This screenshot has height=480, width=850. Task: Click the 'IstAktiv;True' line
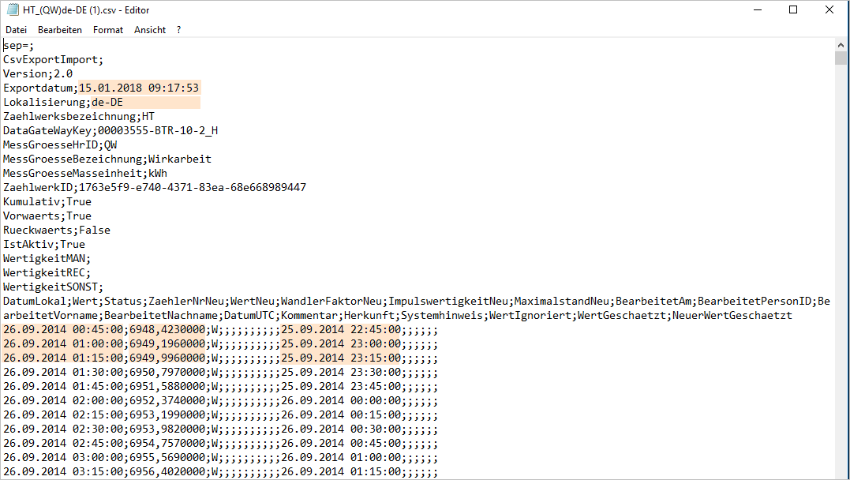click(44, 244)
